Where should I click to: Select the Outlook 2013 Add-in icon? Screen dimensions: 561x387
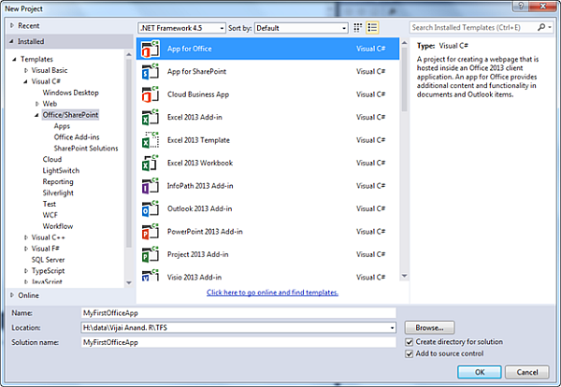click(151, 208)
